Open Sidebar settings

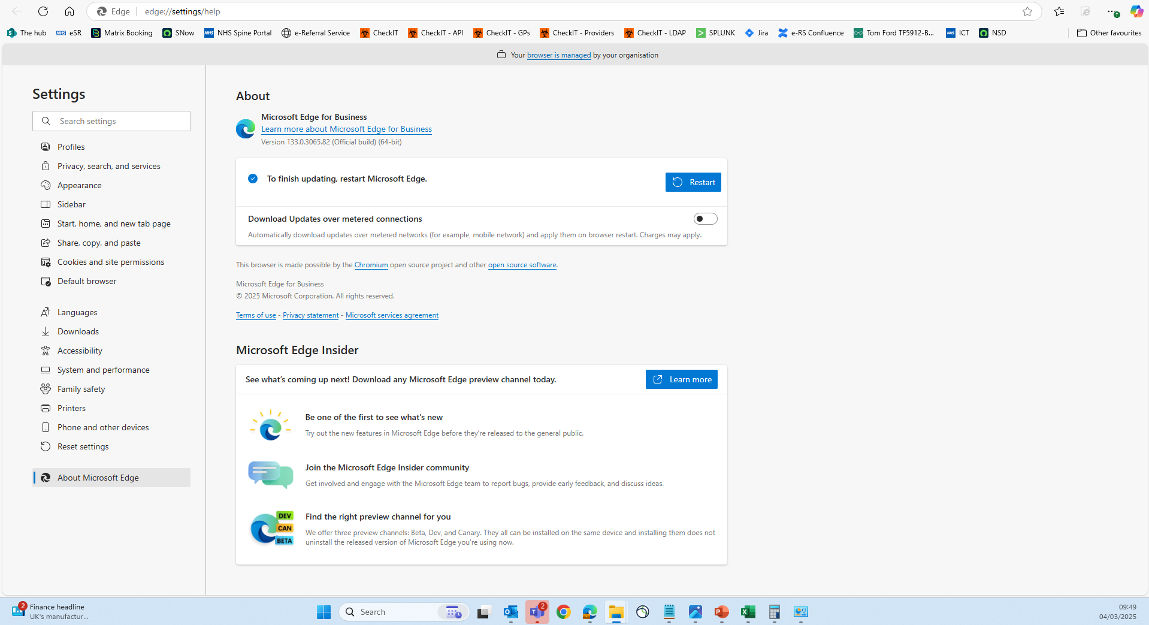click(x=111, y=204)
